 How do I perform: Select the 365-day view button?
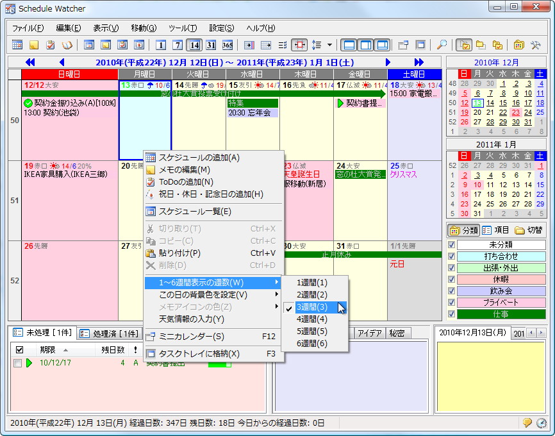(x=228, y=45)
